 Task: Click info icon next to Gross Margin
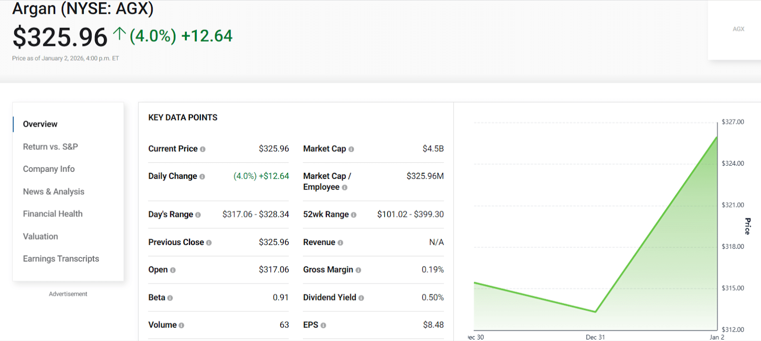click(358, 270)
